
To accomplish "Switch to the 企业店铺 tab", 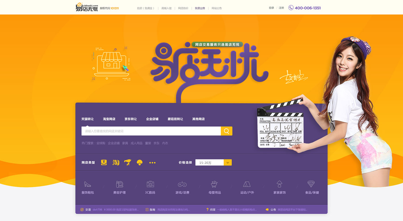I will (x=152, y=119).
